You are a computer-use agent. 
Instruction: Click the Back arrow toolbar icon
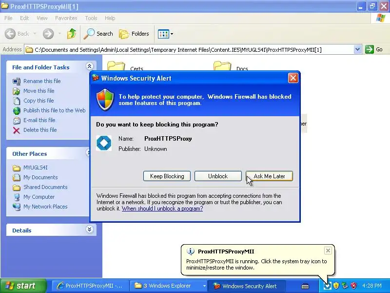pyautogui.click(x=10, y=34)
